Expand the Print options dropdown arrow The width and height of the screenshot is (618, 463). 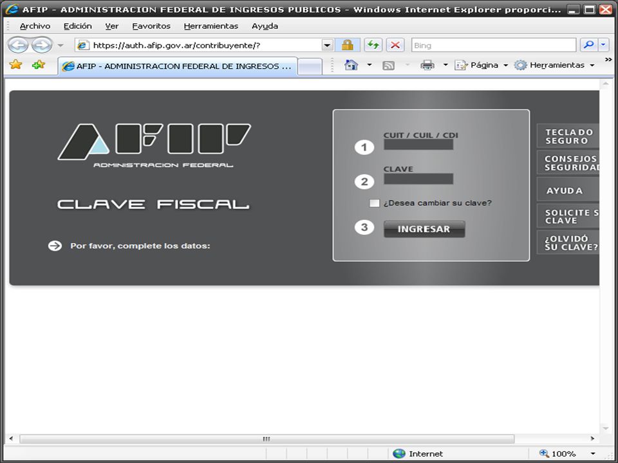pyautogui.click(x=445, y=65)
